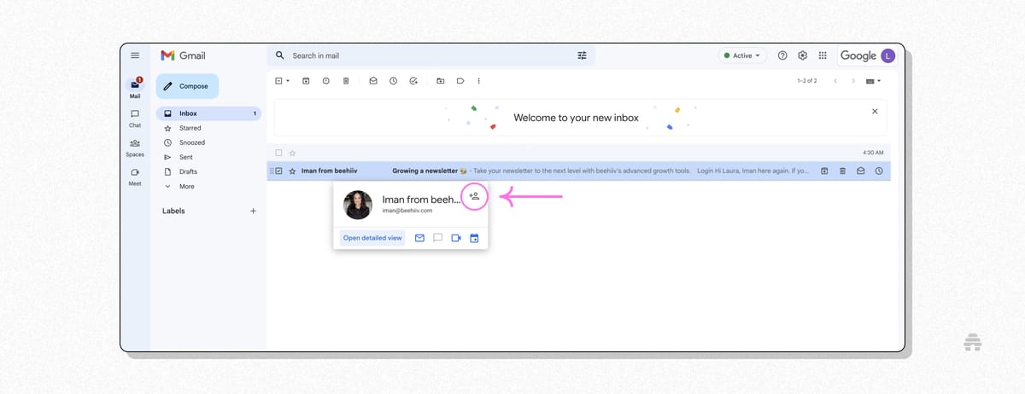Uncheck the Iman from beehiiv email checkbox
1025x394 pixels.
click(x=278, y=171)
